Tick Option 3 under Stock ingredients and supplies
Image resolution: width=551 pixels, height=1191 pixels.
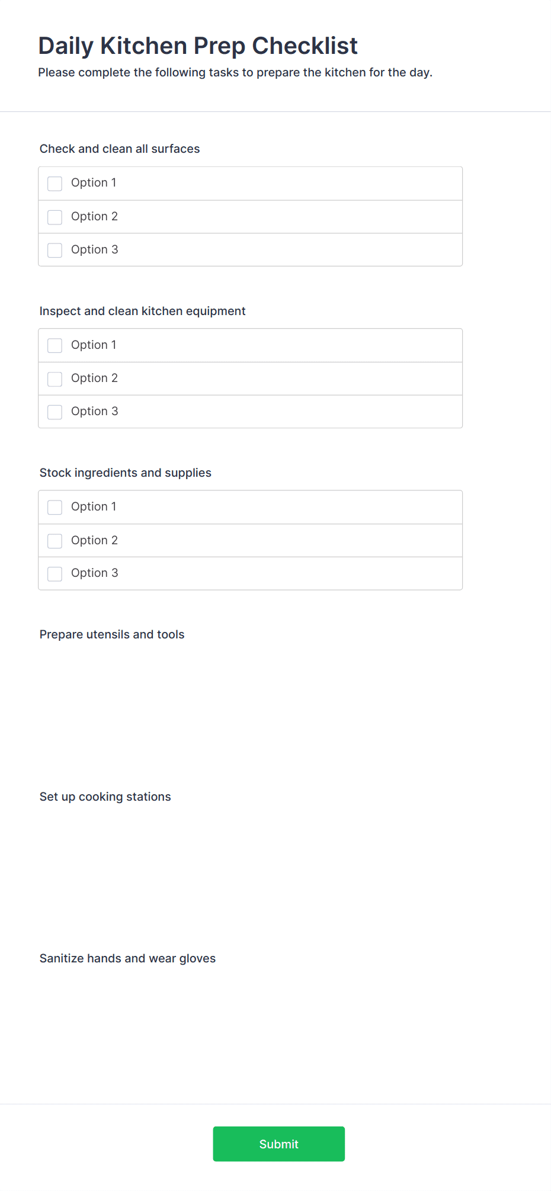point(54,574)
